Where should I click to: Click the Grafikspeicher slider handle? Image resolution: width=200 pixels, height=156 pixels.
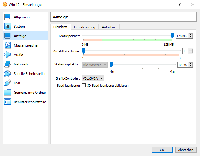point(172,35)
